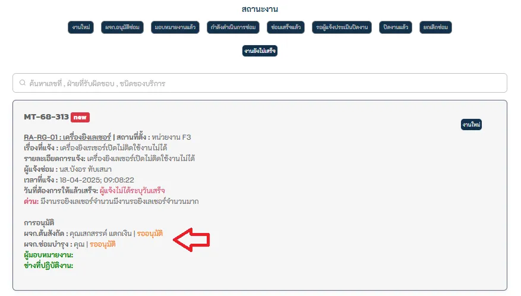Filter jobs by ผจก.อนุมัติซ่อม status
This screenshot has height=296, width=521.
pyautogui.click(x=122, y=27)
